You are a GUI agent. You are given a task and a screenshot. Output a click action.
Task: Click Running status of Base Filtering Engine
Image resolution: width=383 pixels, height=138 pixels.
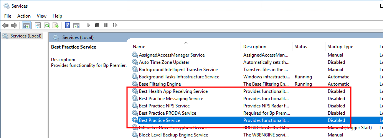point(304,84)
